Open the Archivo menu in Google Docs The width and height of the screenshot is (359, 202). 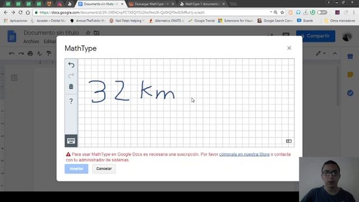(31, 42)
